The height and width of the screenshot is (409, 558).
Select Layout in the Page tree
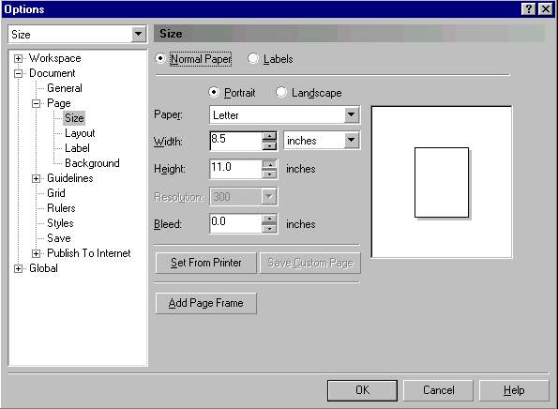[x=80, y=133]
